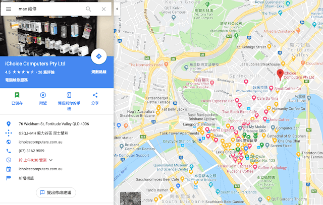Screen dimensions: 323x205
Task: Click the iChoice Computers Pty Ltd title
Action: point(35,64)
